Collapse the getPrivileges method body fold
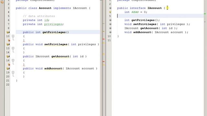 [x=13, y=36]
